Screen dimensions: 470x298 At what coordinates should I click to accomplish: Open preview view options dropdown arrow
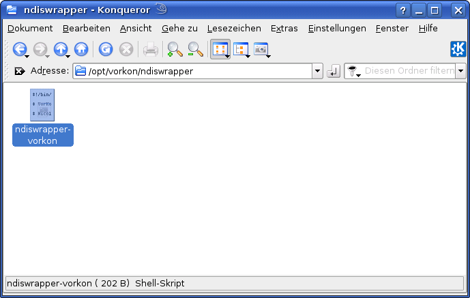(269, 57)
